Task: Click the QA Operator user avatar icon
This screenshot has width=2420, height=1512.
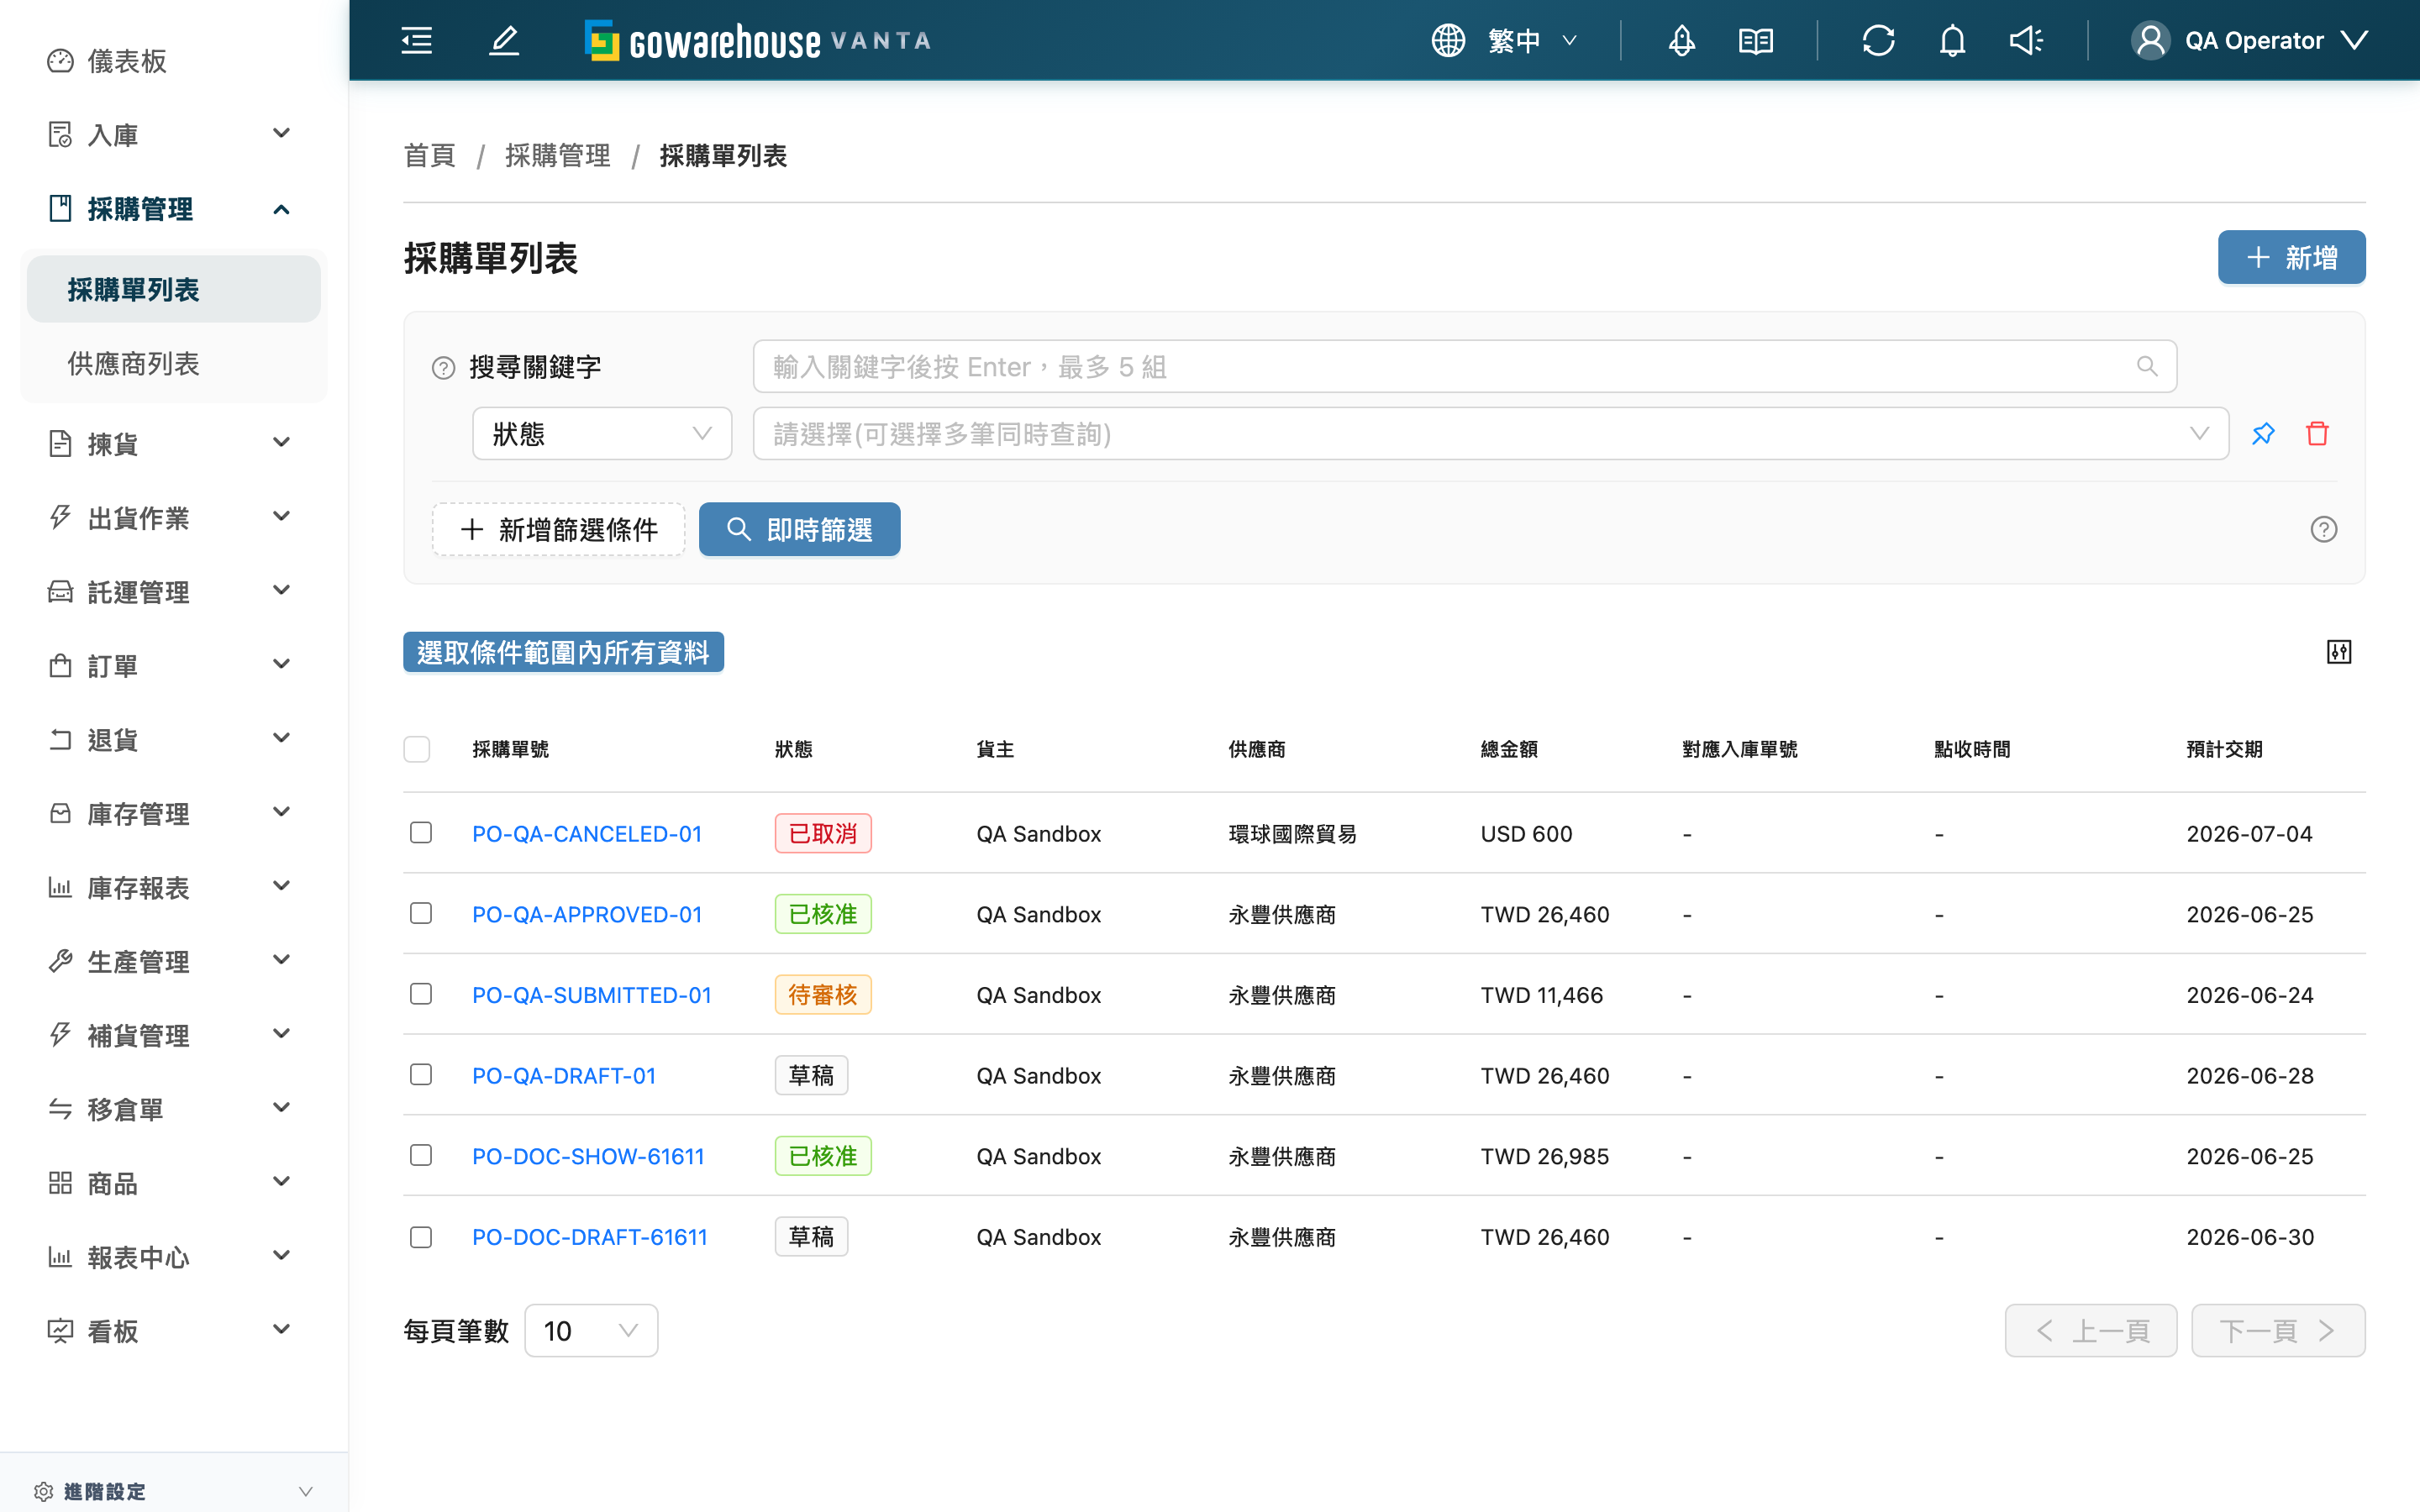Action: point(2150,40)
